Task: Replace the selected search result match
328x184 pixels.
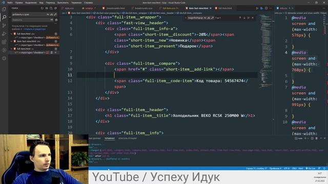Action: coord(51,53)
